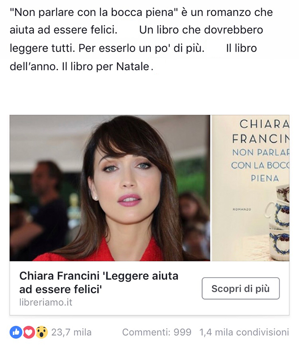
Task: Click the red heart Love reaction icon
Action: (x=29, y=332)
